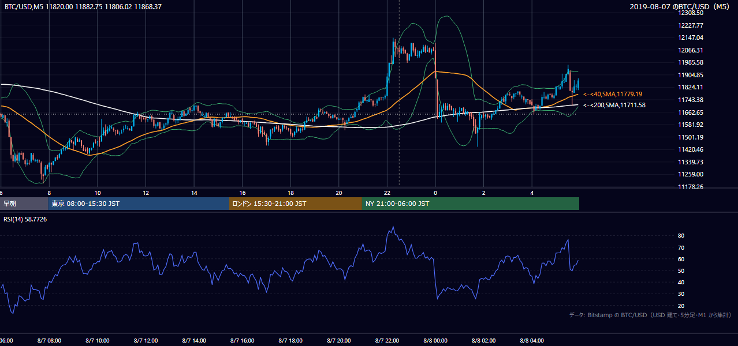Click price axis label 11581.92

coord(691,125)
